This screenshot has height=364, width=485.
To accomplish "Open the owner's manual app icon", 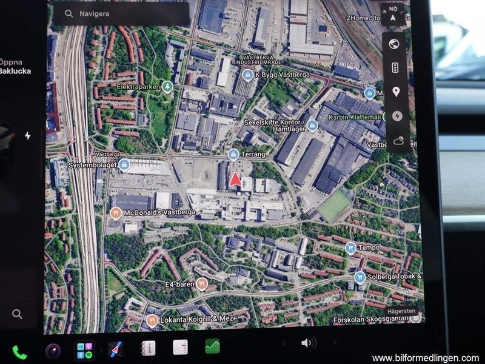I will click(x=148, y=348).
